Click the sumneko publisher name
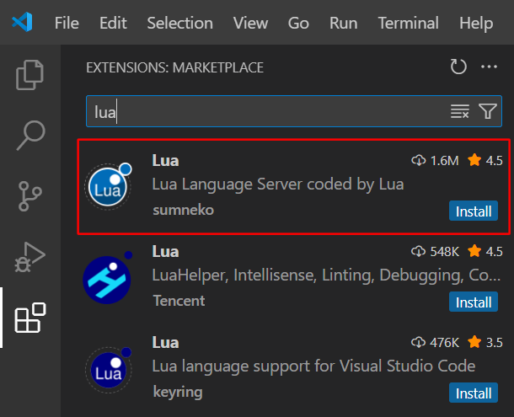The width and height of the screenshot is (514, 417). tap(183, 210)
